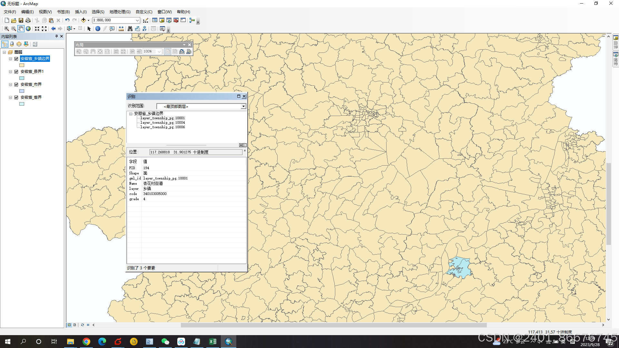Open the Python window icon
619x348 pixels.
183,20
